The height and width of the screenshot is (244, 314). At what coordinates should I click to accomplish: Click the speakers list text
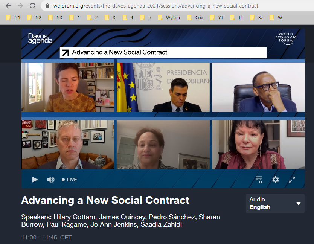pos(120,221)
